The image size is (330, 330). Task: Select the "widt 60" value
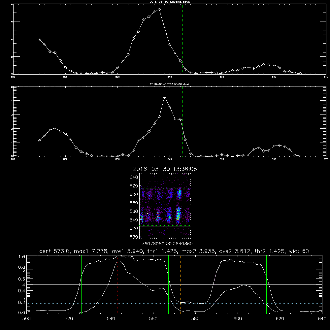299,251
